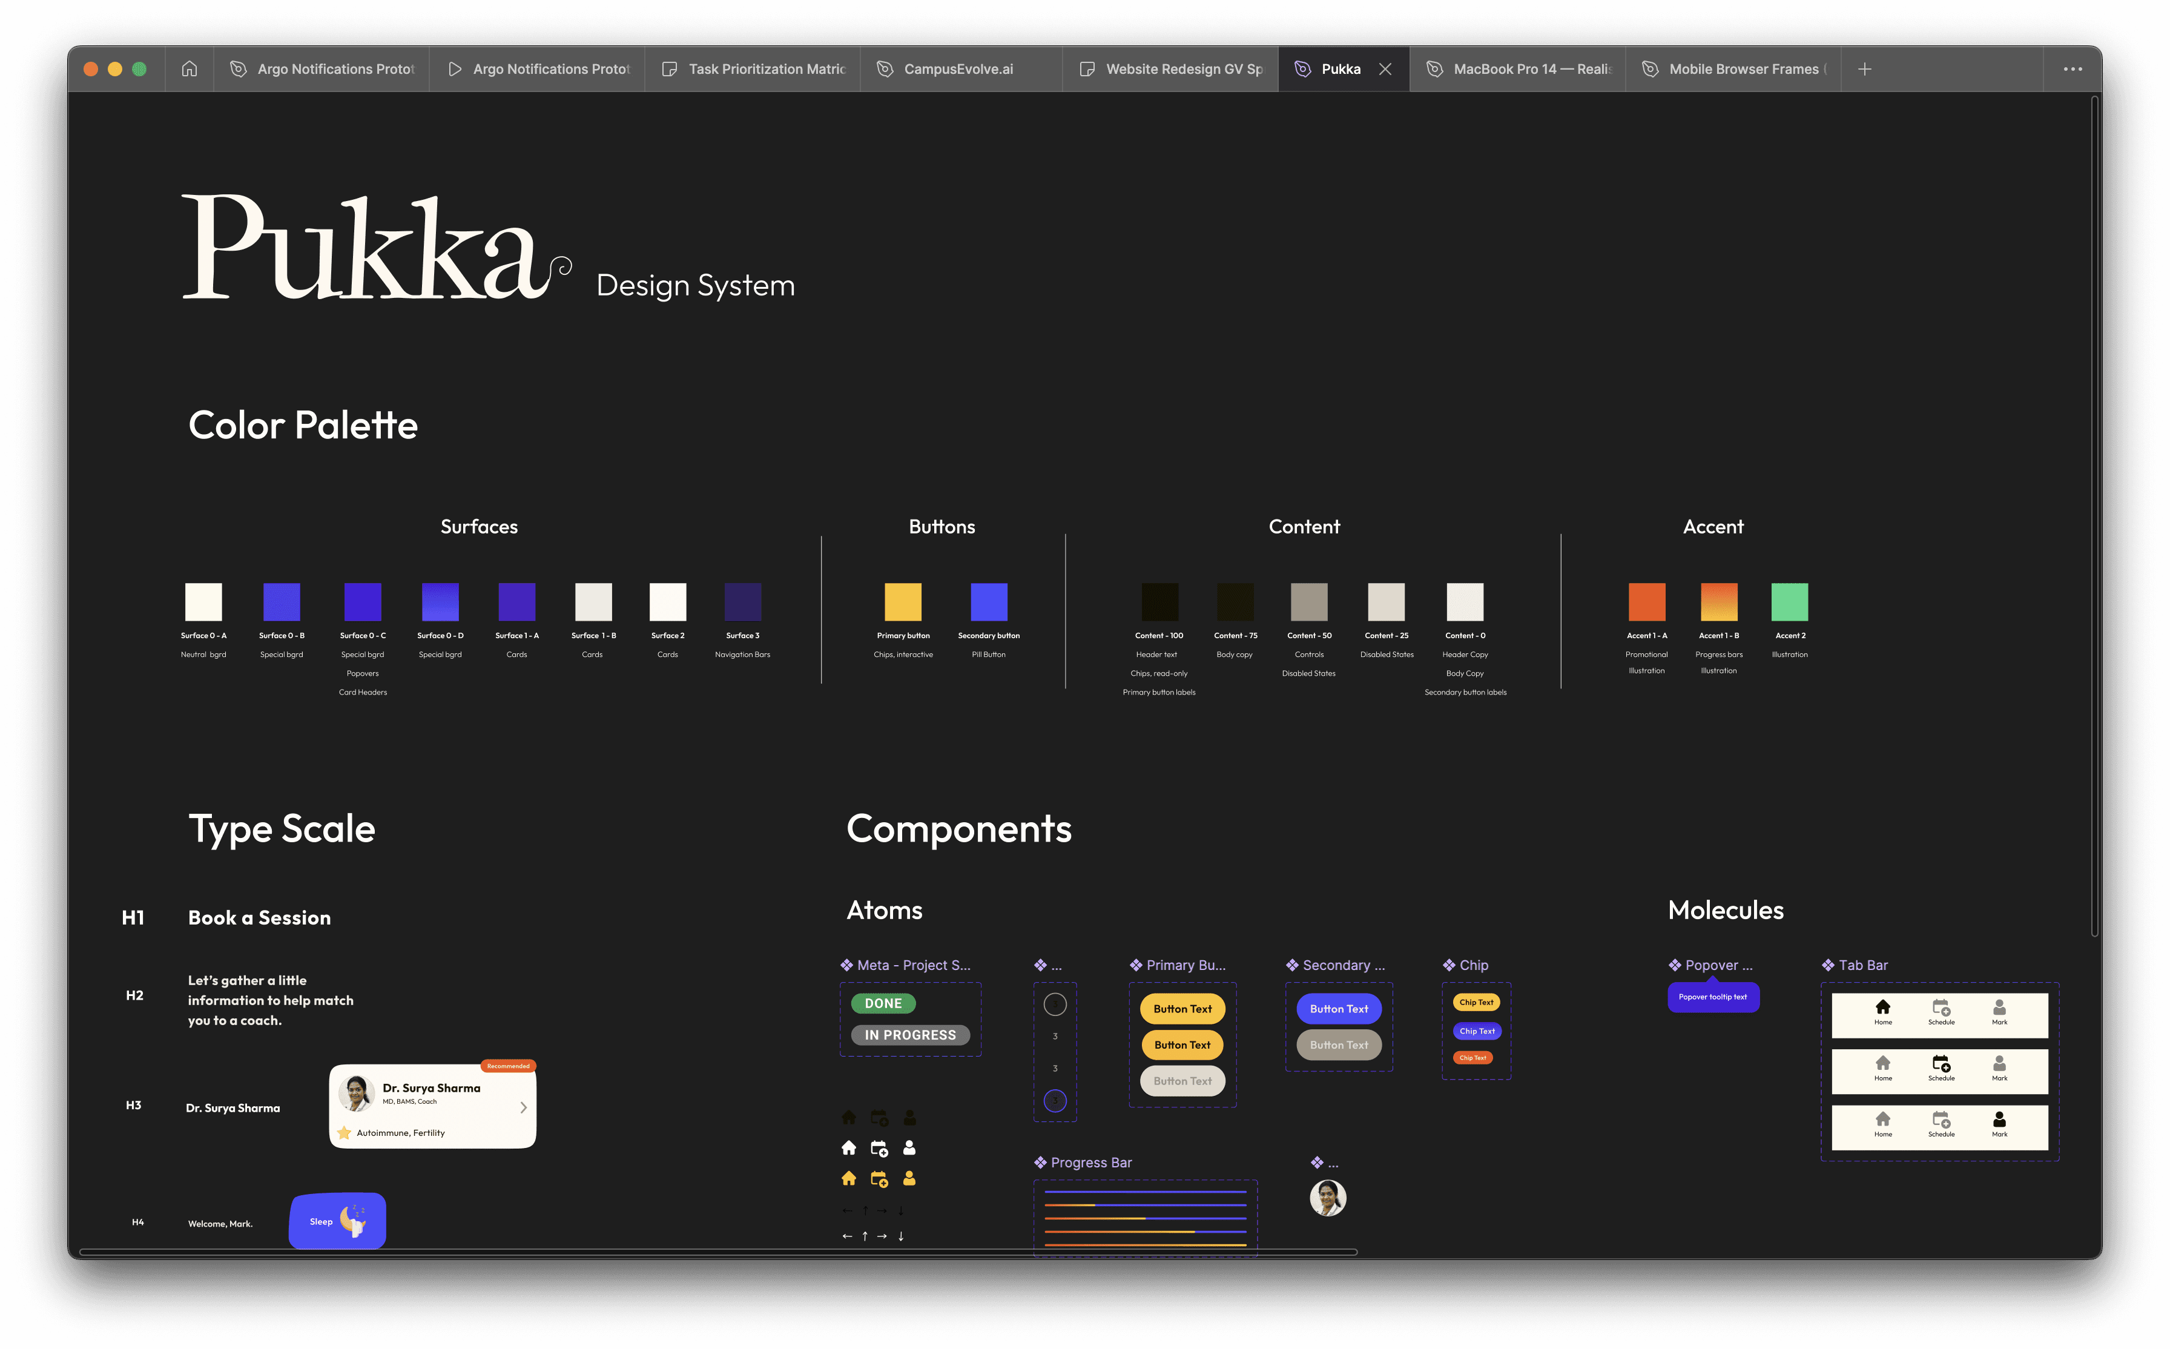The height and width of the screenshot is (1349, 2170).
Task: Click the circular doctor avatar thumbnail
Action: click(x=1327, y=1198)
